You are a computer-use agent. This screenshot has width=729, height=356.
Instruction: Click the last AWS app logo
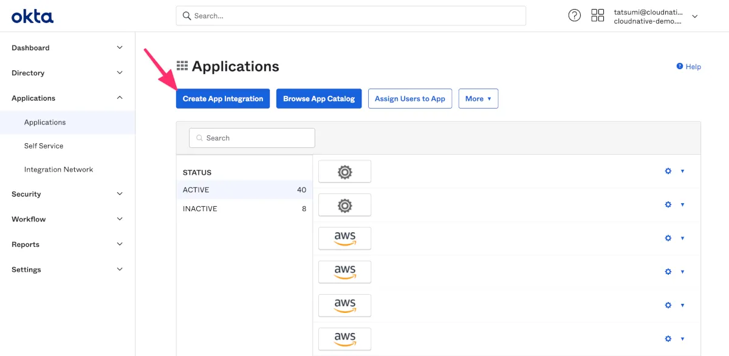[344, 339]
